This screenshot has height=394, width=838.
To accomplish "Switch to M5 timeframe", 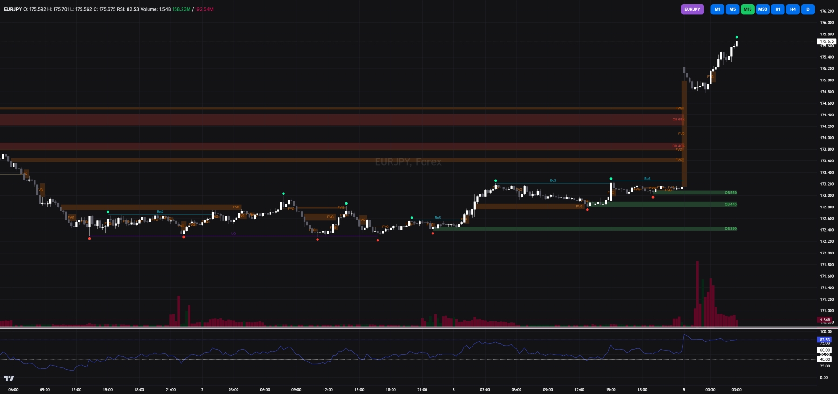I will [x=732, y=9].
